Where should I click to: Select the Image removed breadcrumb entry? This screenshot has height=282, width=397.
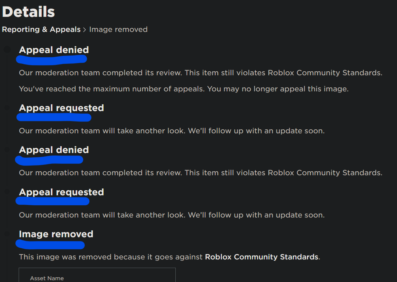[118, 29]
